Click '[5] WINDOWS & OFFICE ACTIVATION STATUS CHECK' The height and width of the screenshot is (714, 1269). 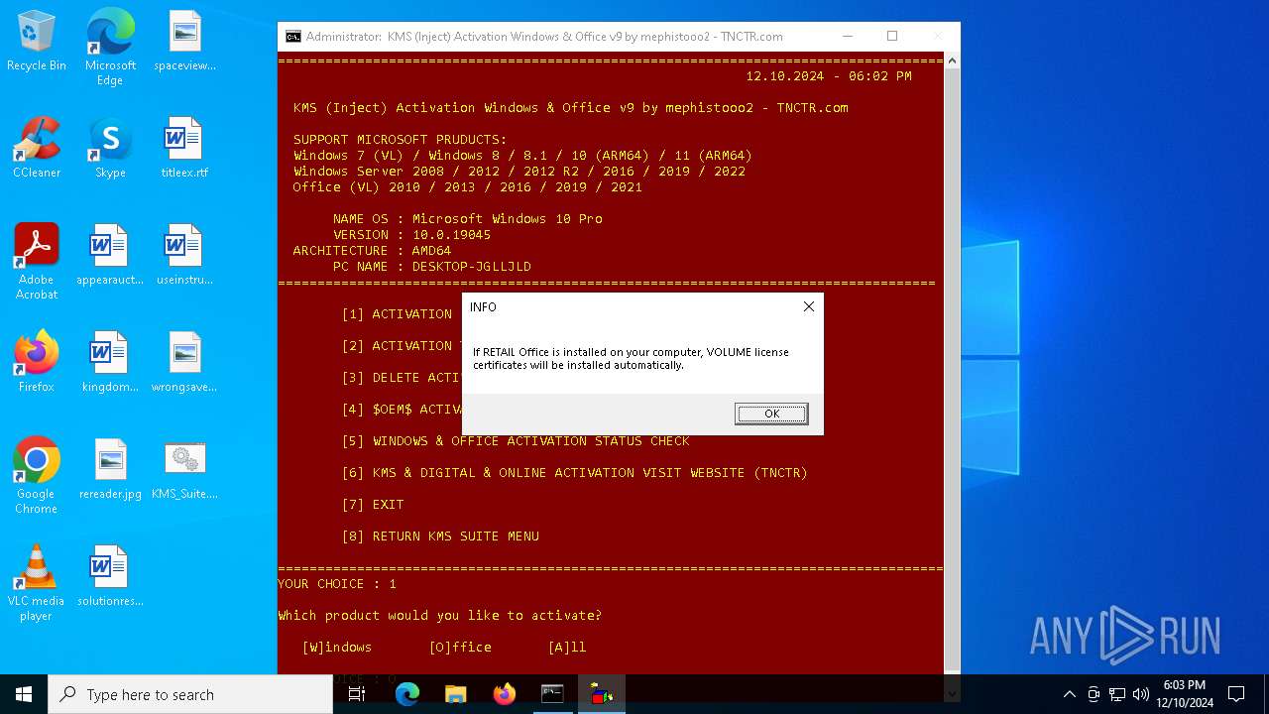[516, 441]
